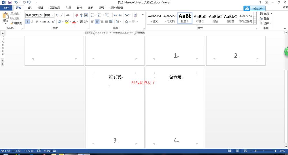Screen dimensions: 288x155
Task: Align text left
Action: click(92, 22)
